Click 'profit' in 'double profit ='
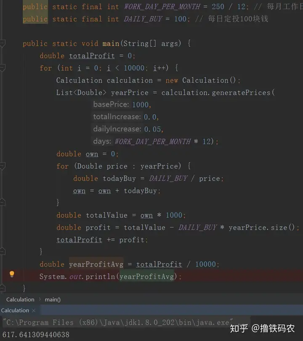The width and height of the screenshot is (303, 341). coord(98,227)
